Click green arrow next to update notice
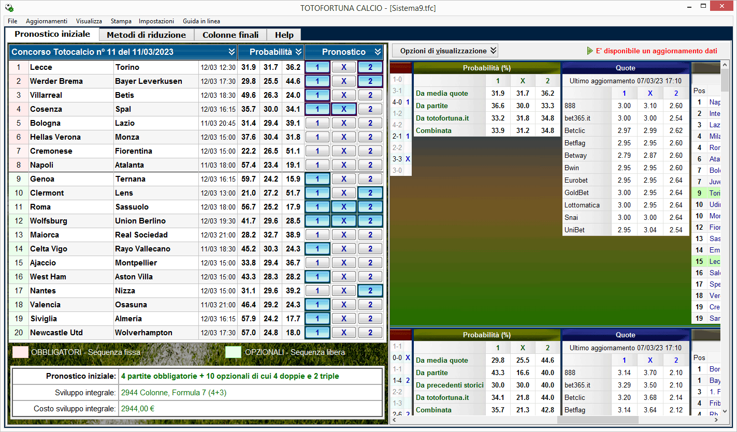737x432 pixels. [x=590, y=51]
